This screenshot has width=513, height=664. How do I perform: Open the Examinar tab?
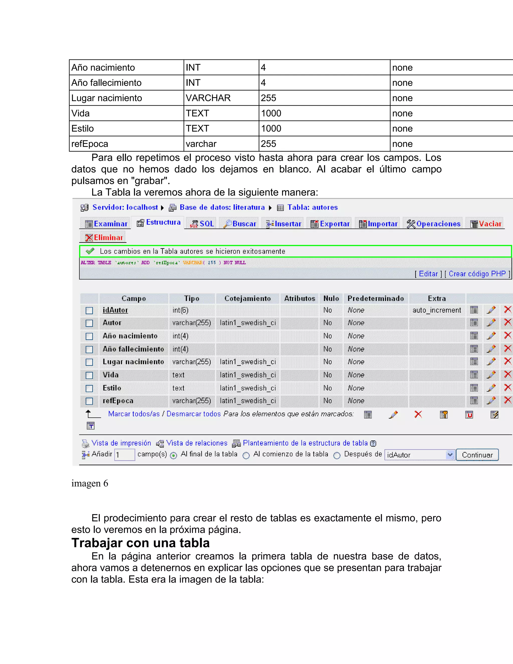pyautogui.click(x=106, y=224)
